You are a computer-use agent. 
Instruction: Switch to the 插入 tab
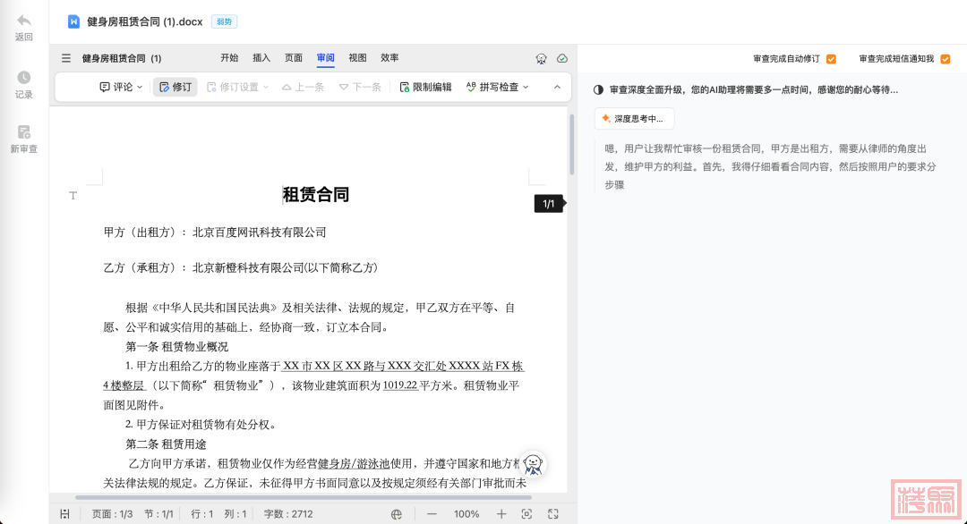click(x=261, y=58)
